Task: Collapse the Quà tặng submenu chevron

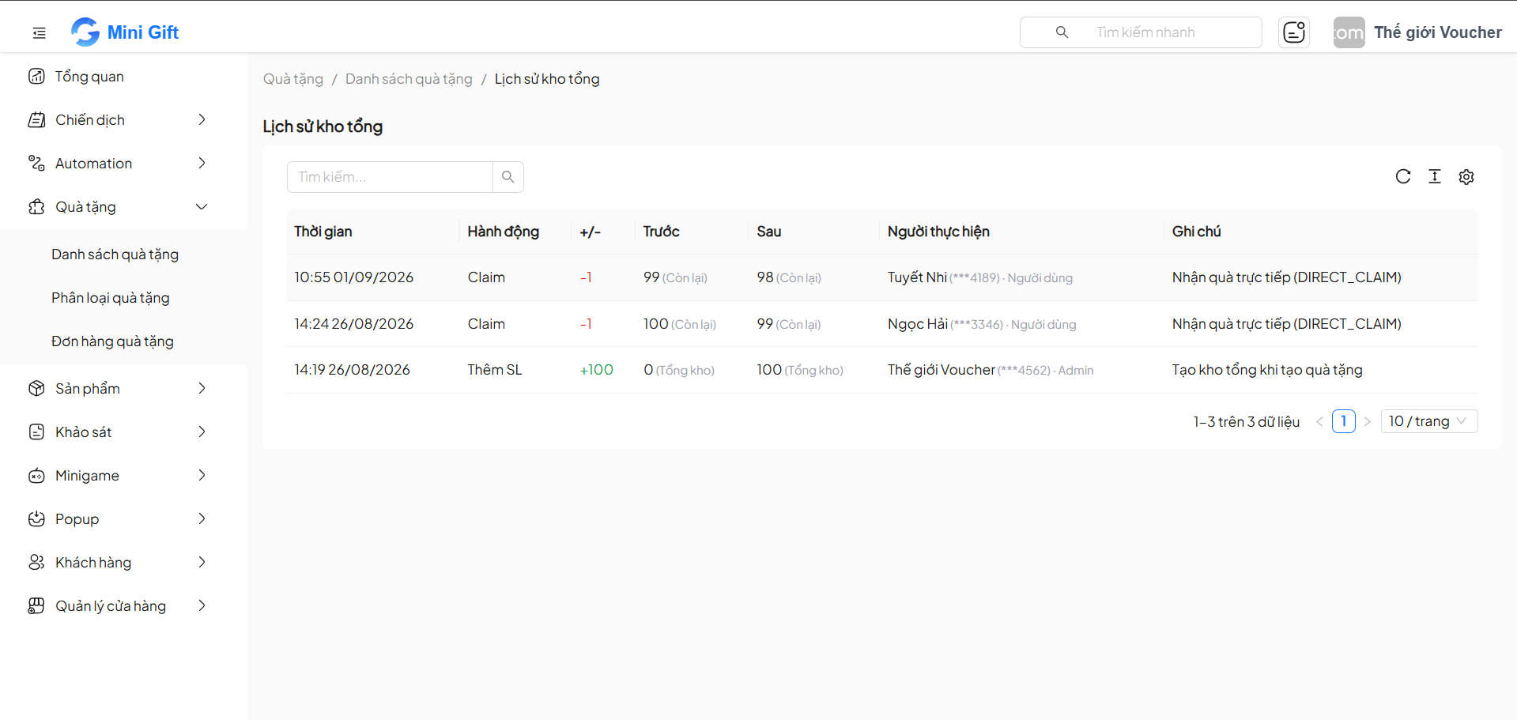Action: (x=202, y=206)
